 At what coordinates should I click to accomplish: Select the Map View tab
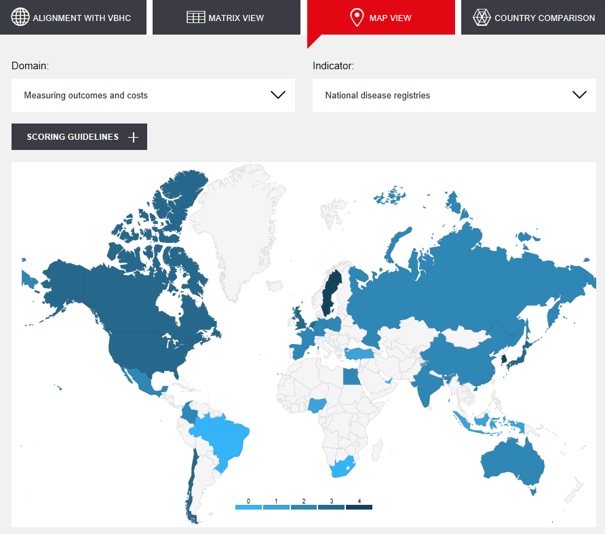click(x=381, y=18)
